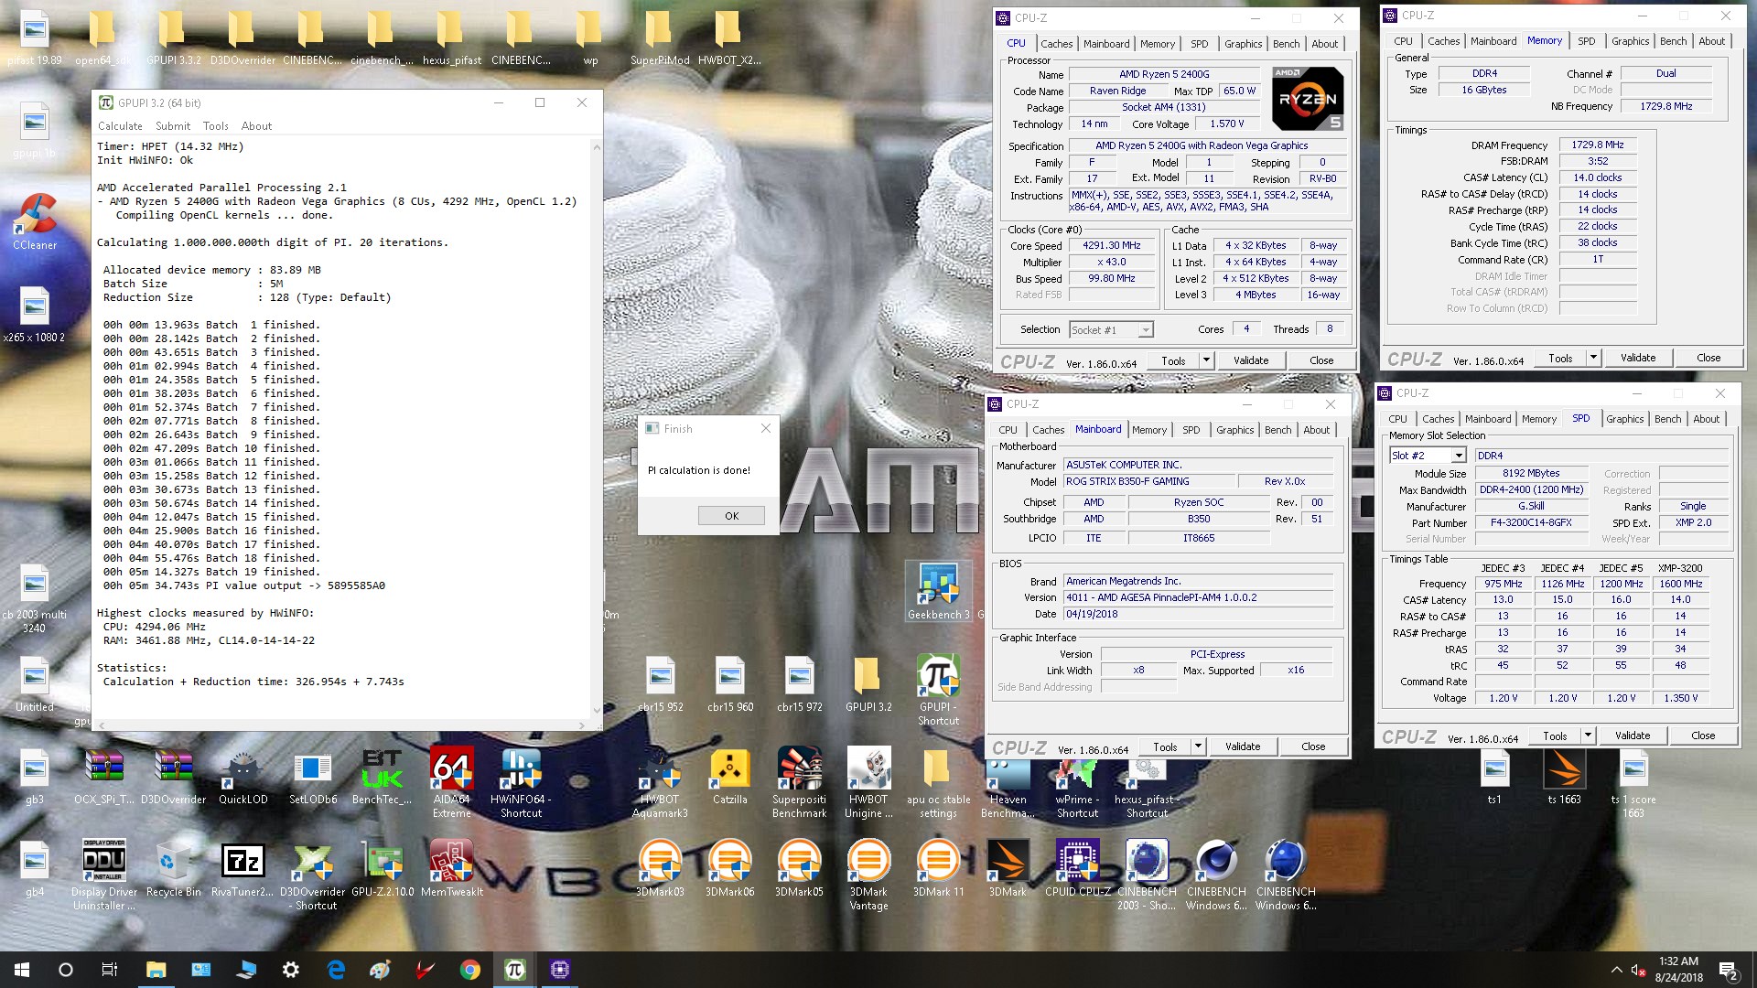This screenshot has height=988, width=1757.
Task: Expand the Slot #2 memory slot dropdown
Action: click(x=1459, y=456)
